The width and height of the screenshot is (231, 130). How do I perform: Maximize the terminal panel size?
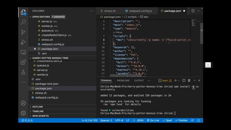pyautogui.click(x=195, y=81)
